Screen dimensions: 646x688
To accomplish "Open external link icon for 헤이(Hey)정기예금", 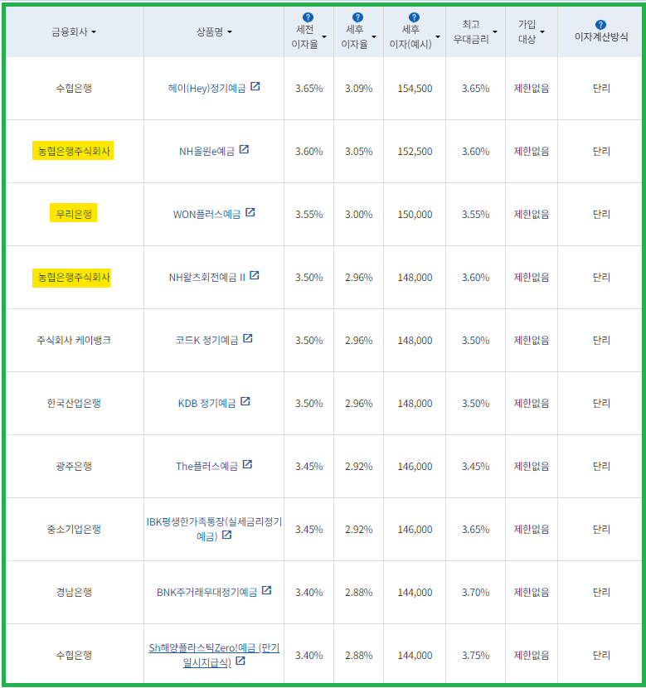I will [255, 86].
